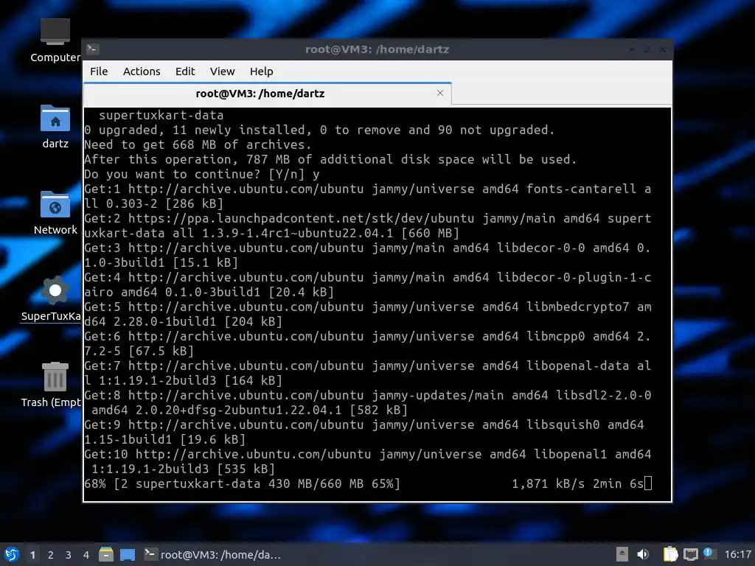755x566 pixels.
Task: Click the 'Do you want to continue? [Y/n]' line
Action: (x=202, y=174)
